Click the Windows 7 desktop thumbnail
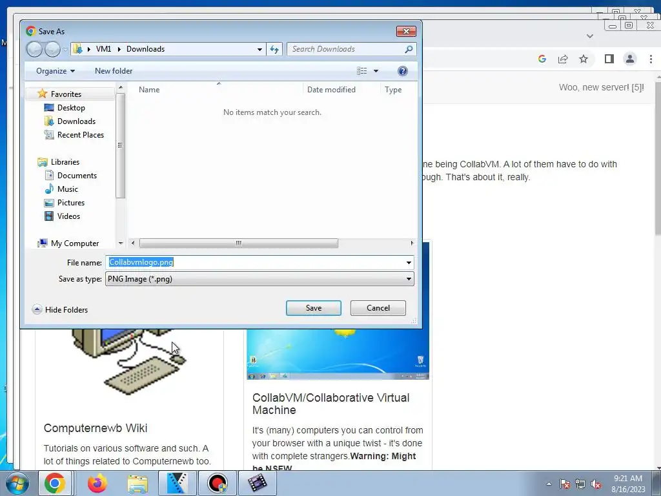 tap(338, 354)
